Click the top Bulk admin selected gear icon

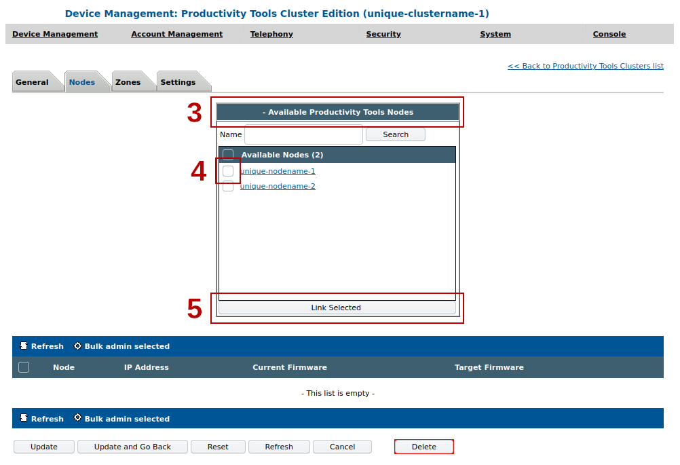pos(77,346)
